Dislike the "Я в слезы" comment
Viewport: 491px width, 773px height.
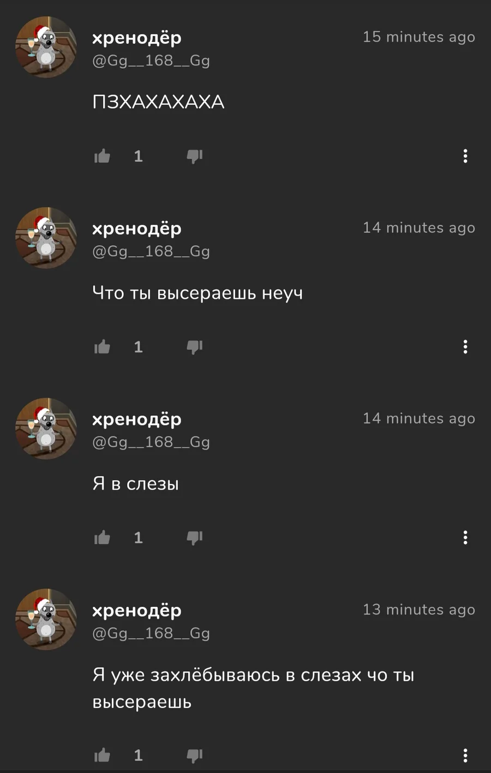(195, 538)
